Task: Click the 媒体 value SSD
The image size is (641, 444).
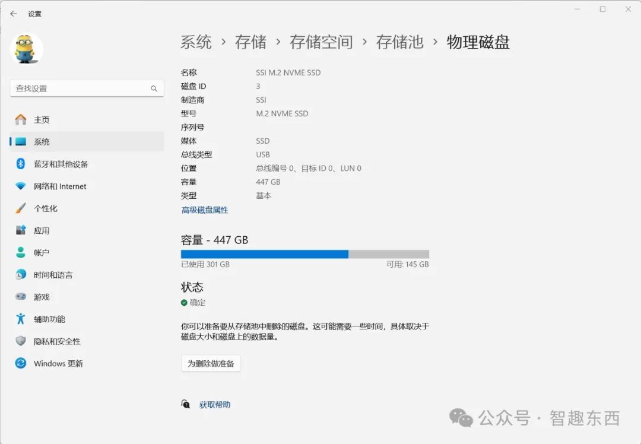Action: click(x=263, y=141)
